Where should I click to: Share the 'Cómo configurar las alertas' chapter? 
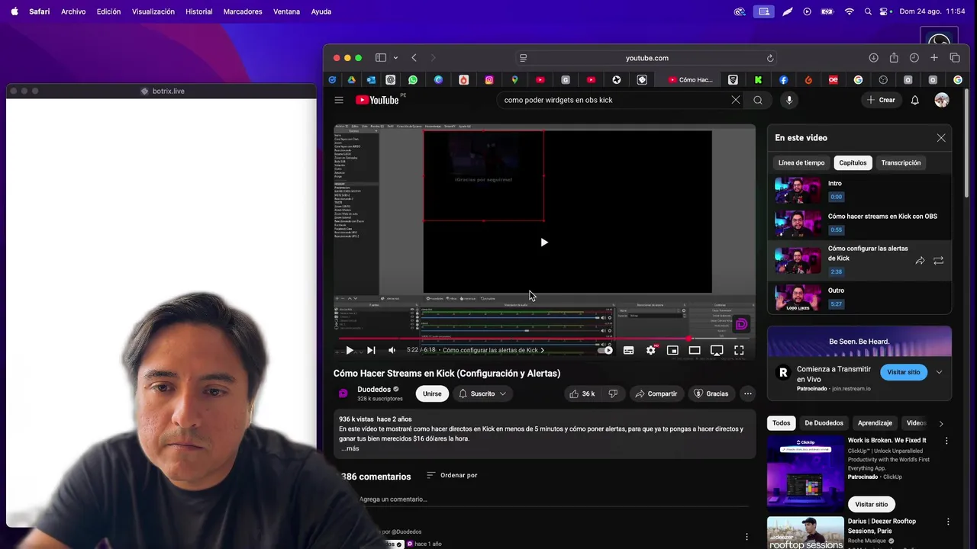click(x=920, y=261)
